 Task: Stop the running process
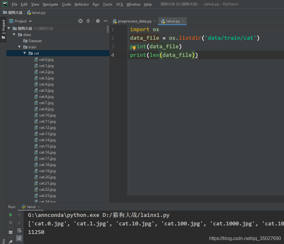[x=11, y=222]
